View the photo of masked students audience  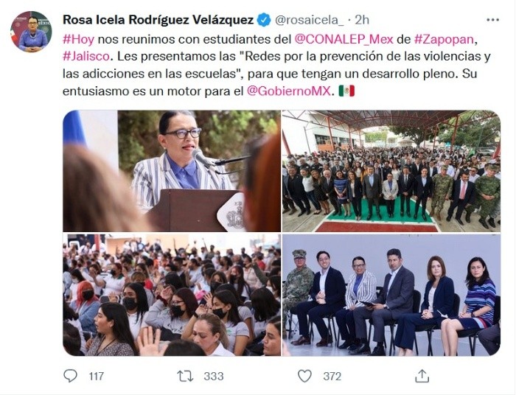172,295
